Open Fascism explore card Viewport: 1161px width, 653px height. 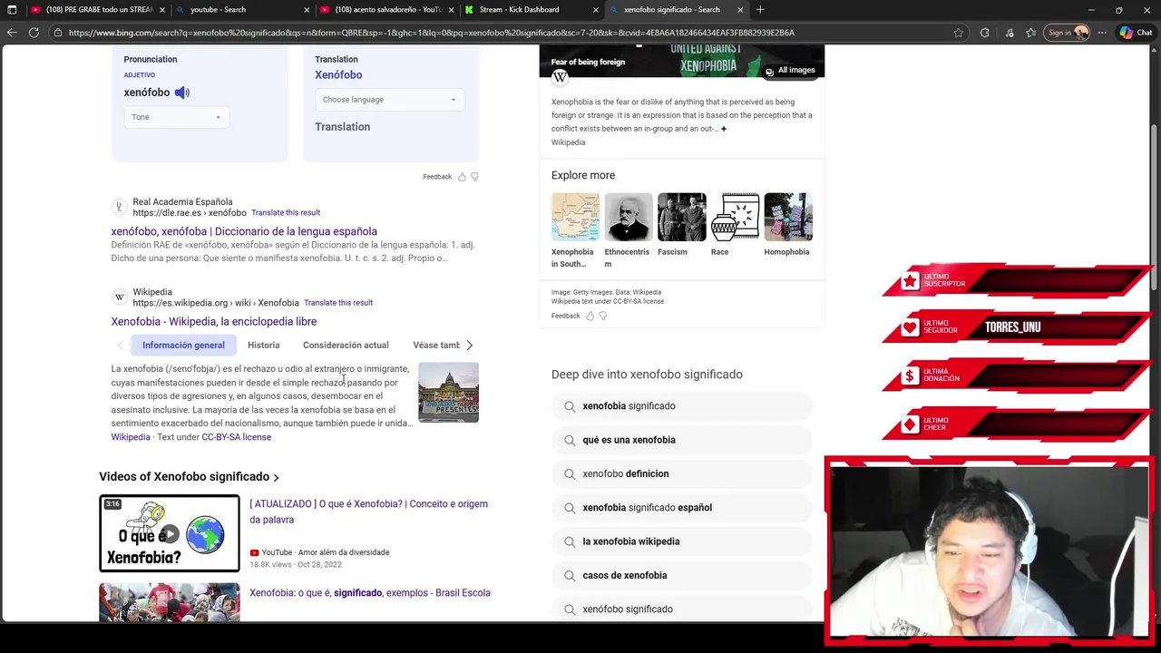pos(681,225)
